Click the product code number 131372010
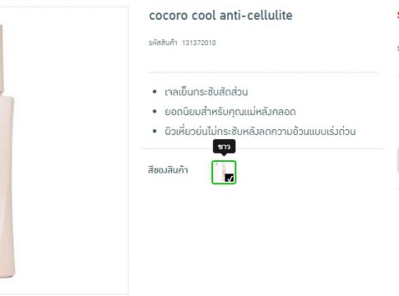 point(199,43)
